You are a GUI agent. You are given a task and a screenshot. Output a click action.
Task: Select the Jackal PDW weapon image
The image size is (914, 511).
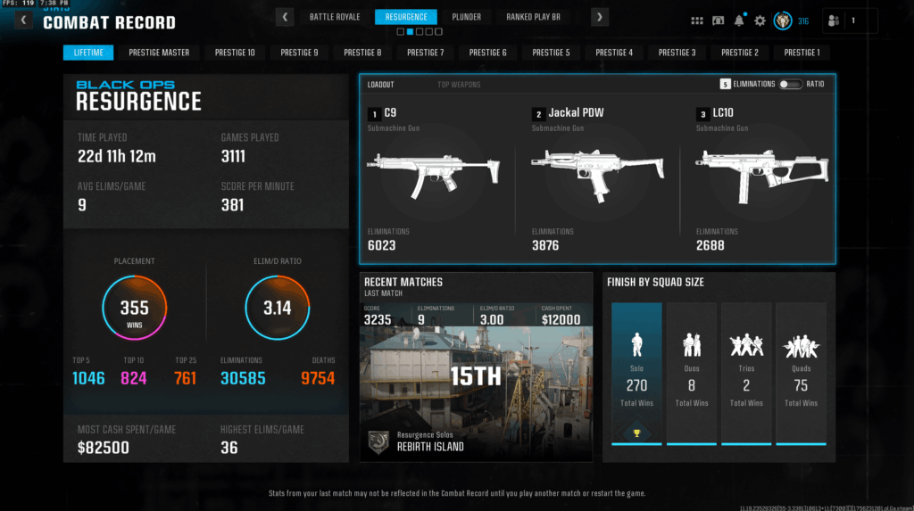coord(597,175)
